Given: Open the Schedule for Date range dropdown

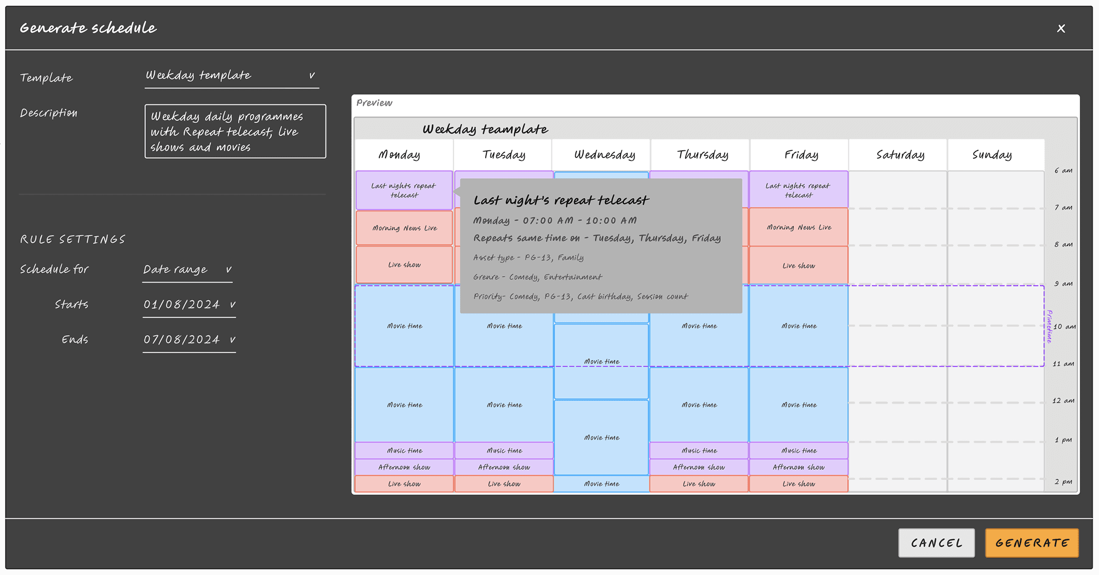Looking at the screenshot, I should (187, 270).
